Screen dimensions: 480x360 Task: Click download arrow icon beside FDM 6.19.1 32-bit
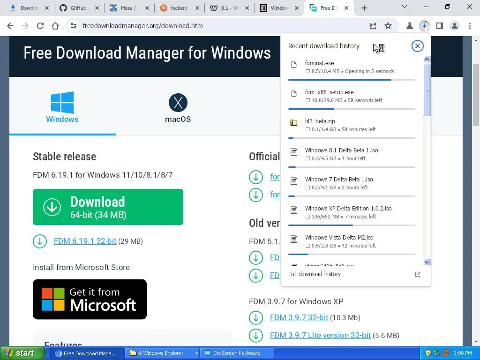tap(40, 241)
